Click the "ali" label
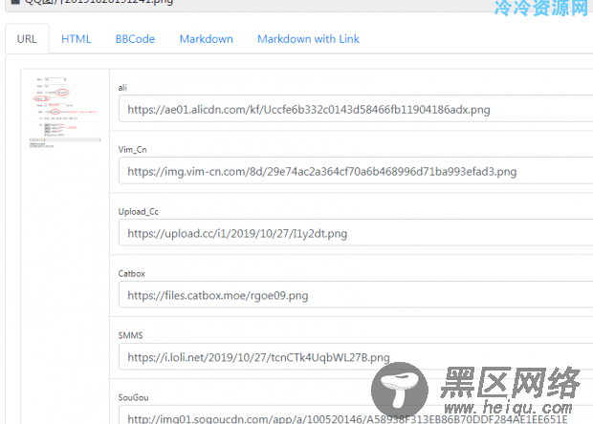Screen dimensions: 593x424 coord(122,88)
